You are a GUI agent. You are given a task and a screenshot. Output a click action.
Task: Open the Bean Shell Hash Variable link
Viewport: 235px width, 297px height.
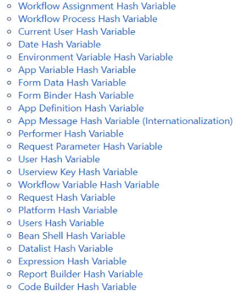(72, 236)
